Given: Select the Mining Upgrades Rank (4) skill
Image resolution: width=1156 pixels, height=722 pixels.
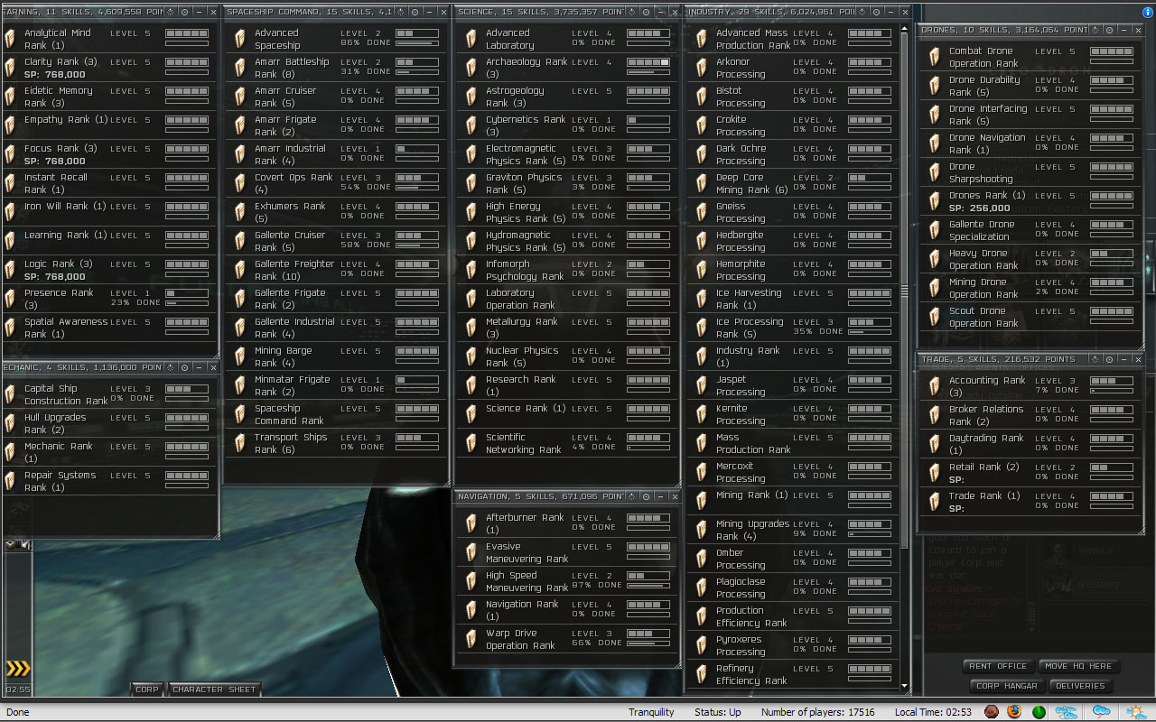Looking at the screenshot, I should (x=793, y=530).
